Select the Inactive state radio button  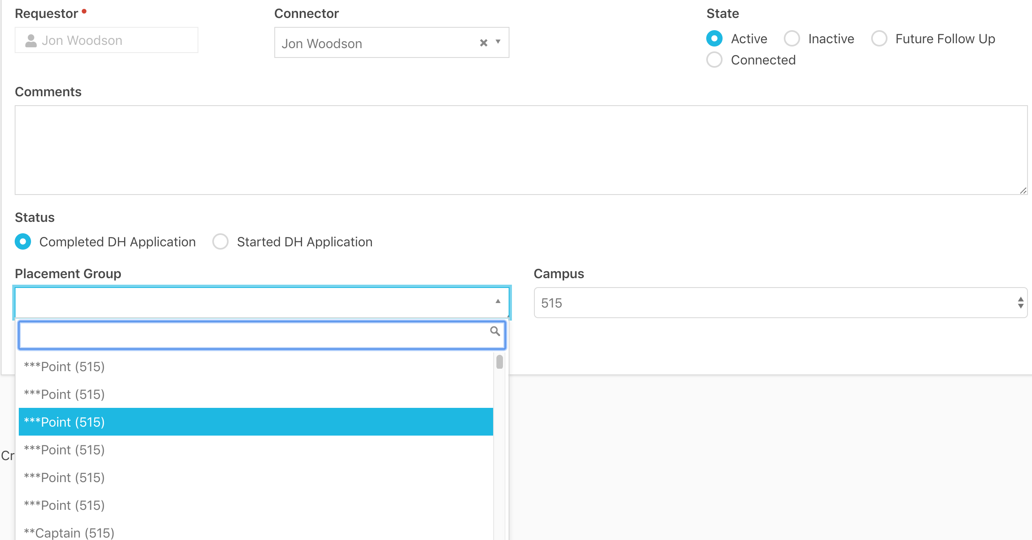click(x=792, y=39)
